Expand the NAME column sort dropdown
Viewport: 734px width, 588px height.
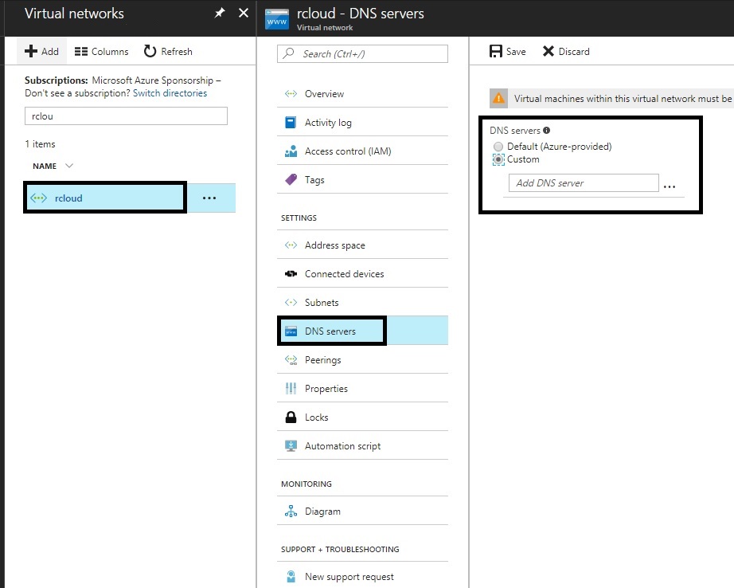(x=61, y=166)
